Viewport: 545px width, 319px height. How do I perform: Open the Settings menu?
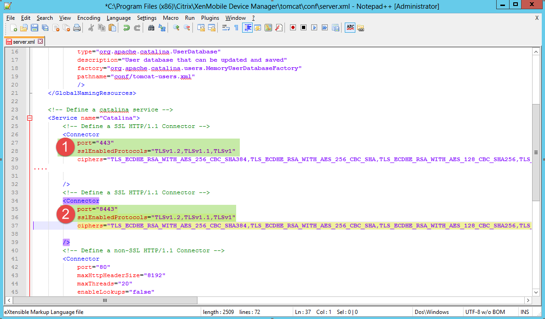147,18
